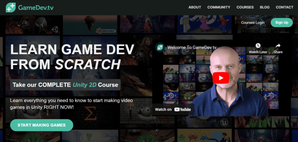Click the GameDev.tv logo icon
Viewport: 298px width, 142px height.
(x=11, y=7)
